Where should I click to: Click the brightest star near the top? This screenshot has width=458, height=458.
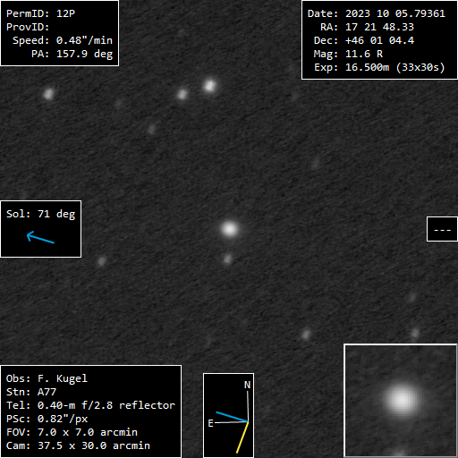pos(210,86)
